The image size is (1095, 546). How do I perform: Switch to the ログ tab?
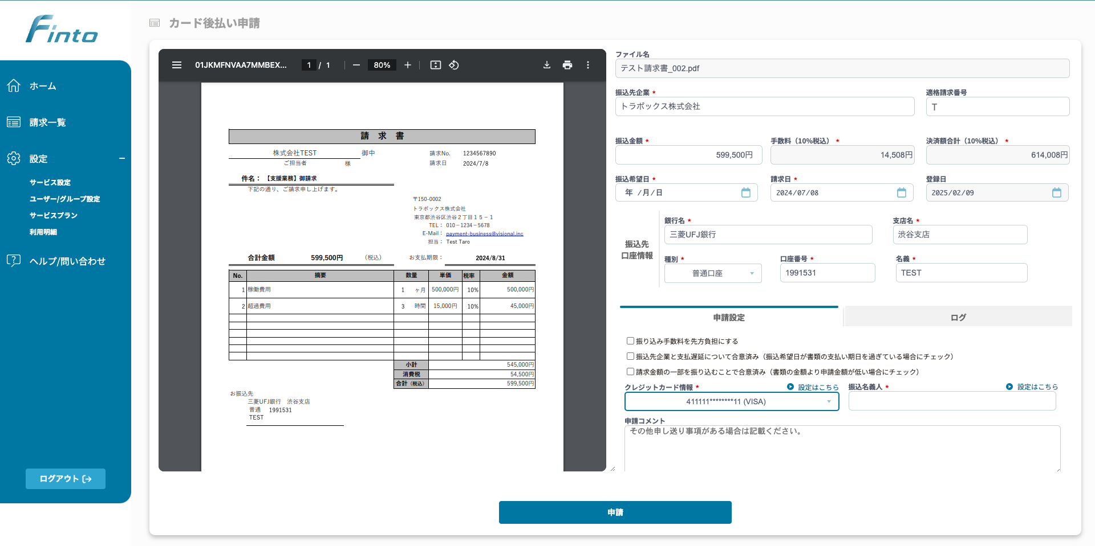(x=958, y=317)
